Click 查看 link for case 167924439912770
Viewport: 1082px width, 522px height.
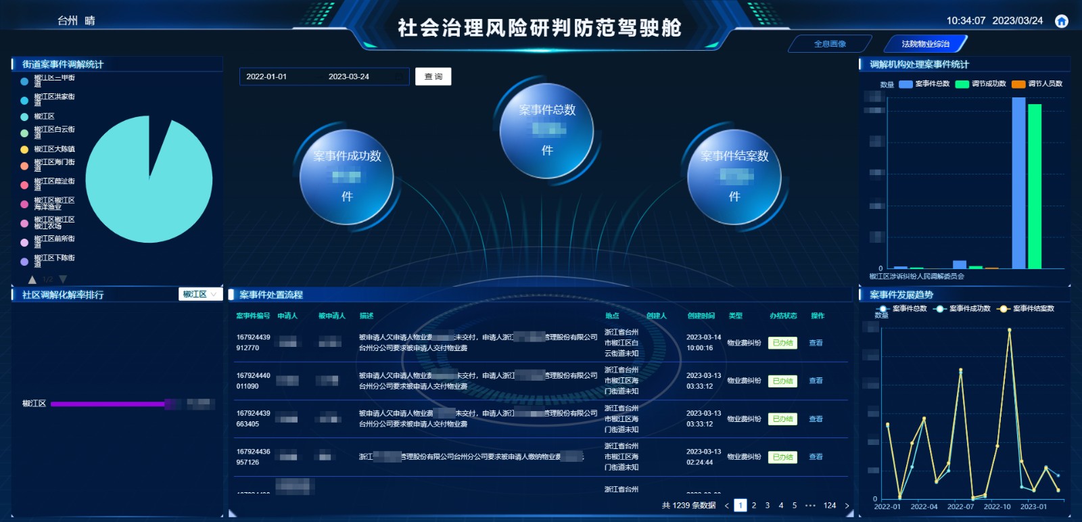point(816,343)
